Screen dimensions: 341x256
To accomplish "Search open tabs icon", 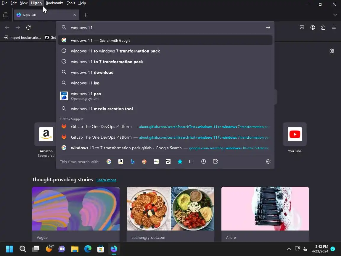I will tap(192, 161).
